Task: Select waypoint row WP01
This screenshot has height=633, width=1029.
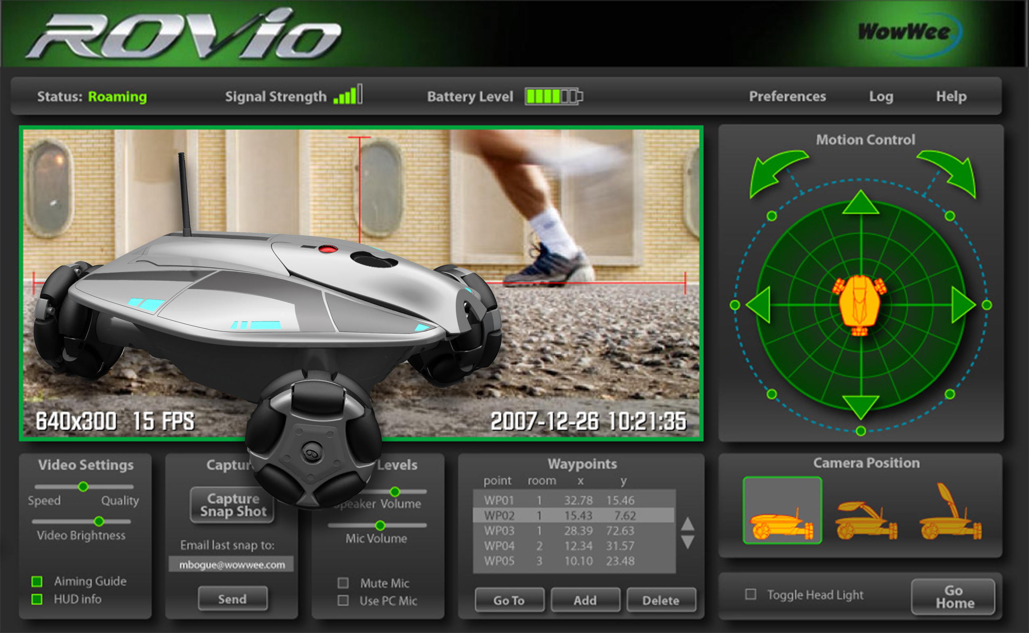Action: coord(573,500)
